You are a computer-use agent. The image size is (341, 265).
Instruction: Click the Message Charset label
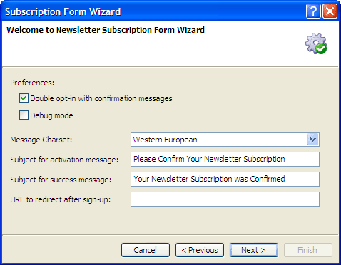41,140
